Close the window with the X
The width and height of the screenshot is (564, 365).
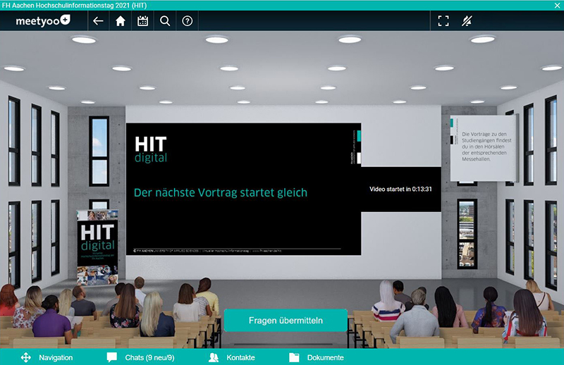tap(557, 5)
